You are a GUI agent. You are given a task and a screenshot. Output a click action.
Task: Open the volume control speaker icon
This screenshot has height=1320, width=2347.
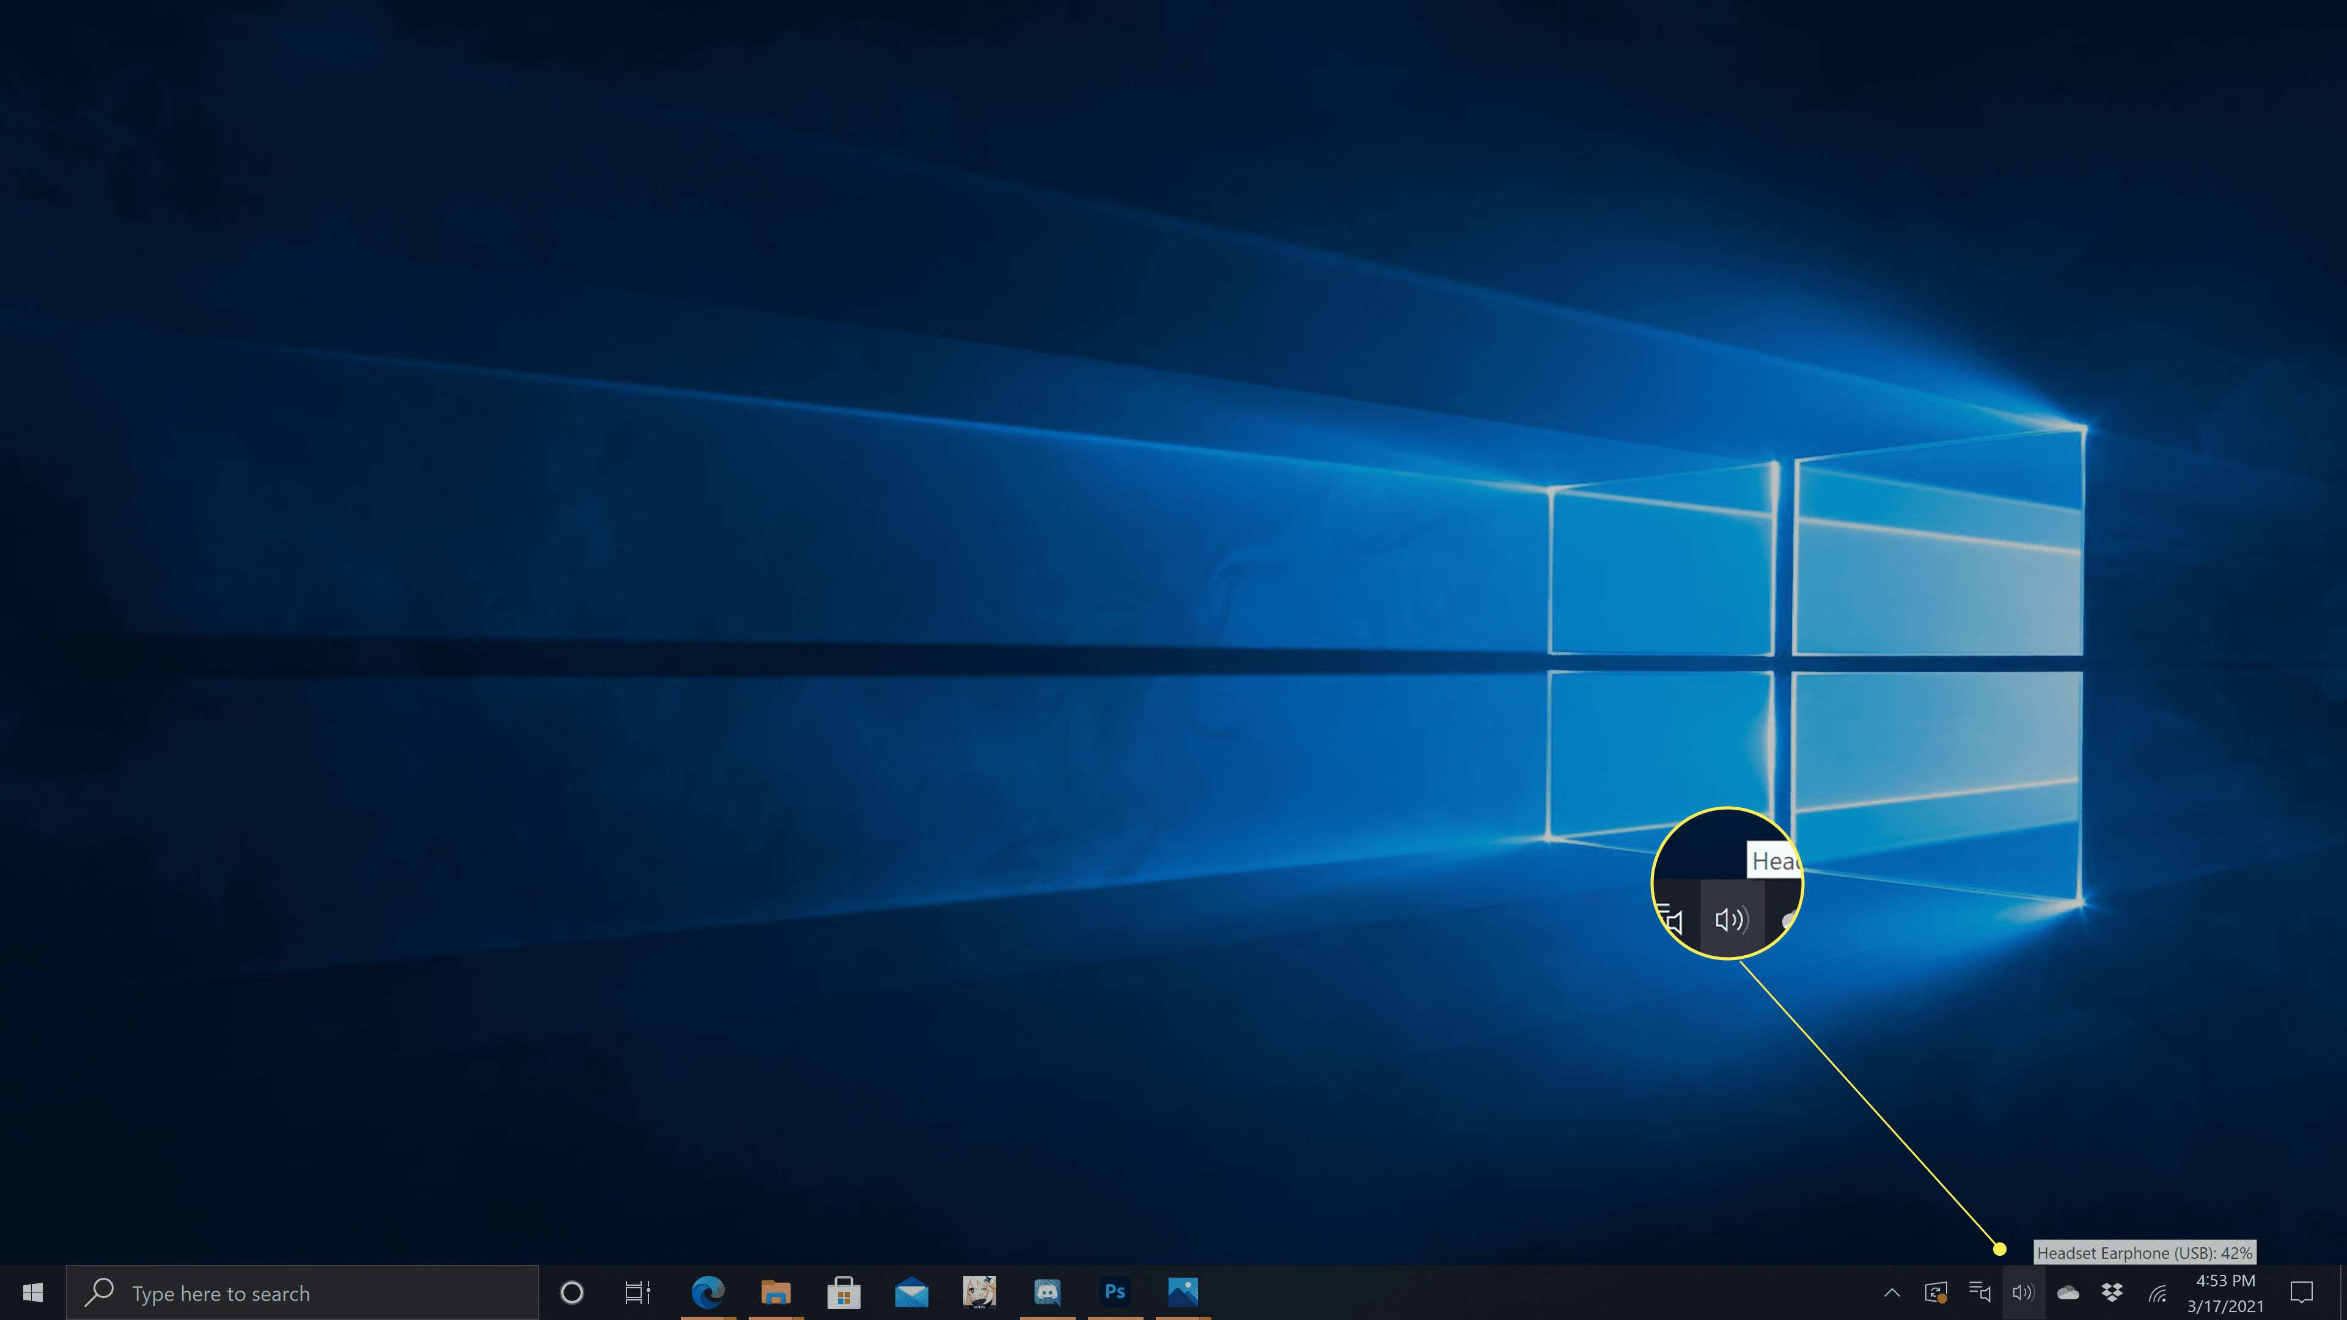click(x=2024, y=1292)
